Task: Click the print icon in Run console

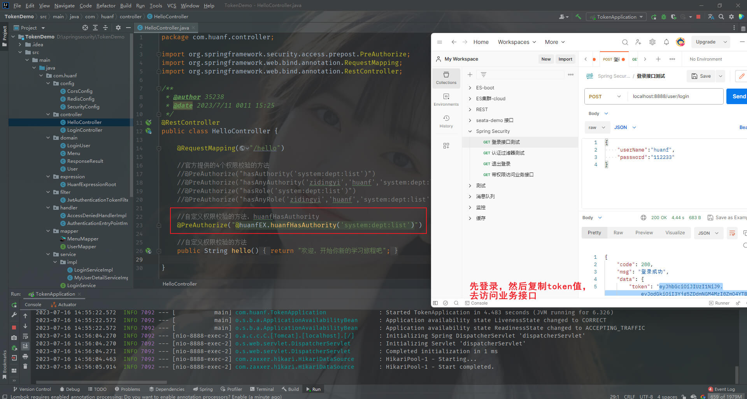Action: tap(25, 356)
